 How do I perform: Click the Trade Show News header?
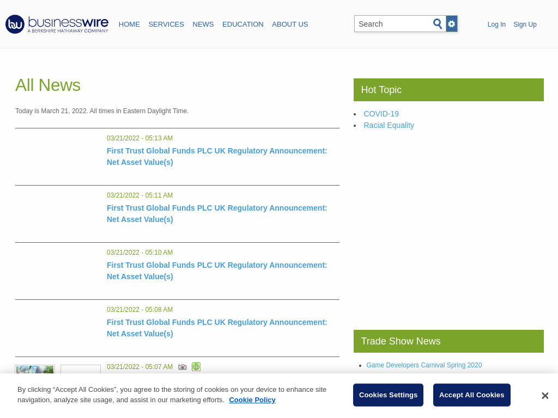click(448, 341)
